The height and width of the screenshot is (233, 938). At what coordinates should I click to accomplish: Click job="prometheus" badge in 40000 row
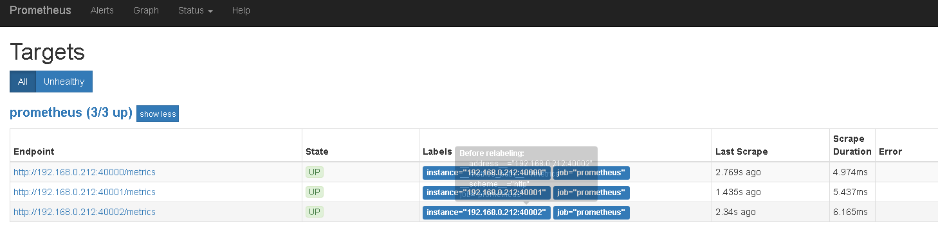(x=591, y=173)
